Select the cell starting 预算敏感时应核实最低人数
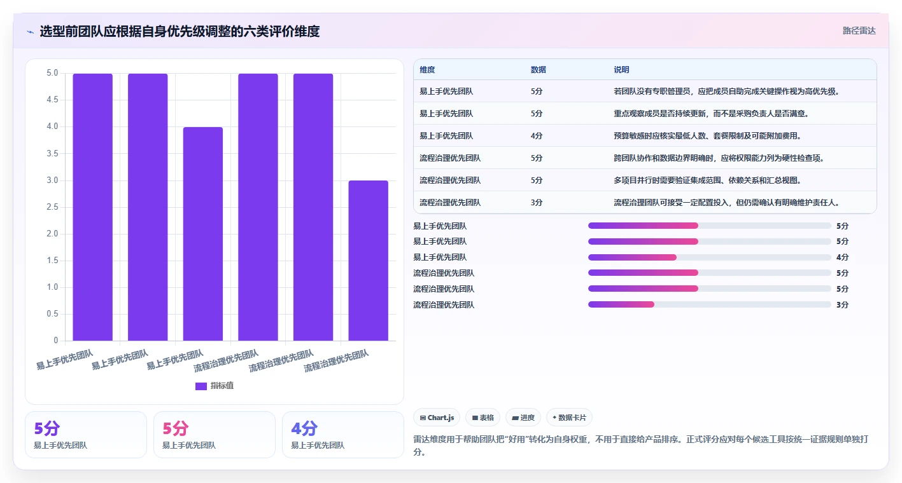Image resolution: width=902 pixels, height=483 pixels. pyautogui.click(x=742, y=135)
